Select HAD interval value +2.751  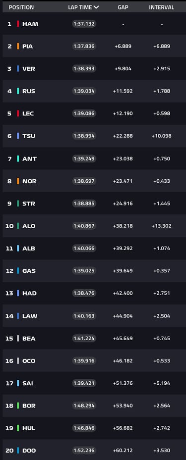click(162, 293)
